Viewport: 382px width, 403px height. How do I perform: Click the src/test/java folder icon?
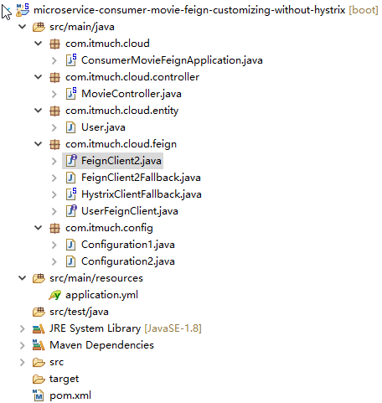(39, 312)
